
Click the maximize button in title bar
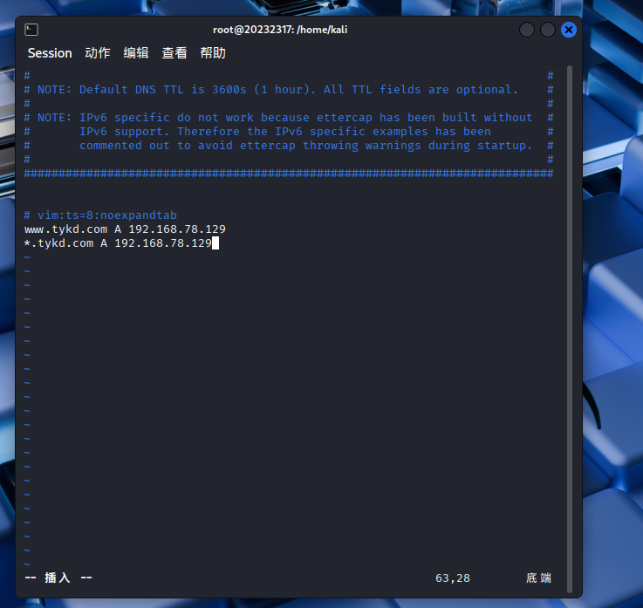pyautogui.click(x=548, y=30)
